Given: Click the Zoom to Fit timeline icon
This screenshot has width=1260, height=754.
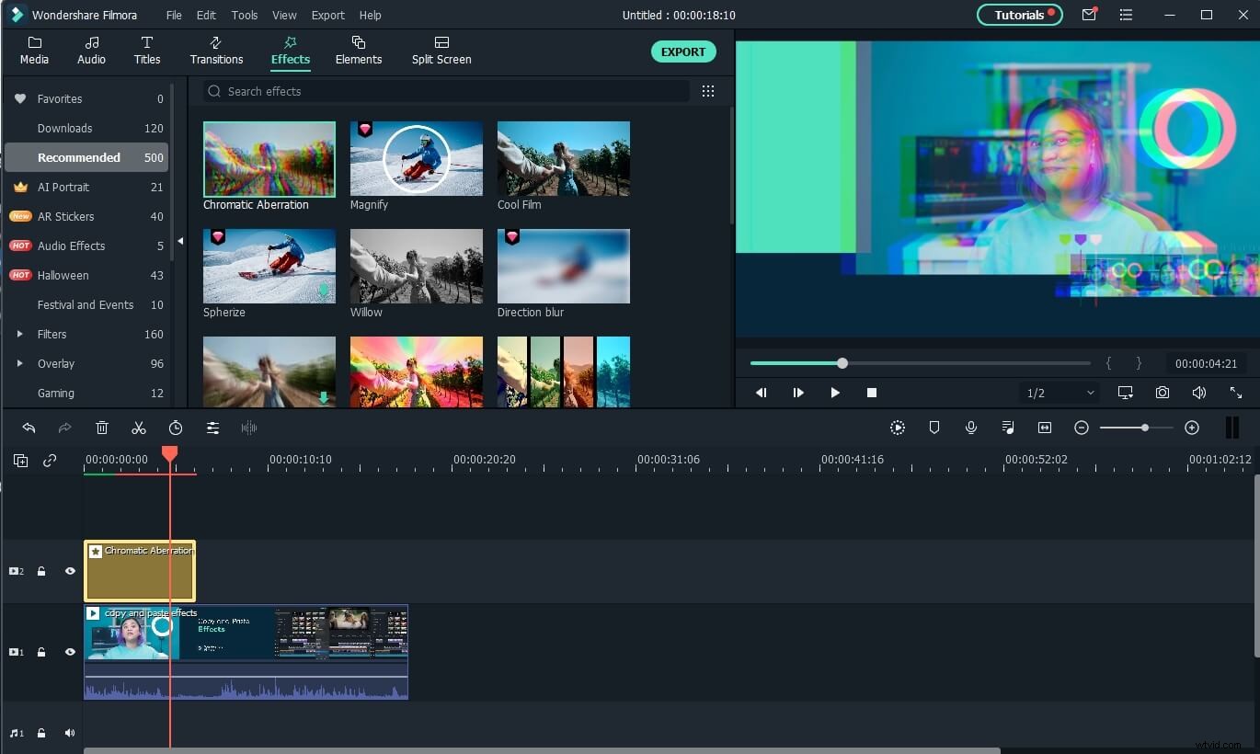Looking at the screenshot, I should pyautogui.click(x=1044, y=428).
